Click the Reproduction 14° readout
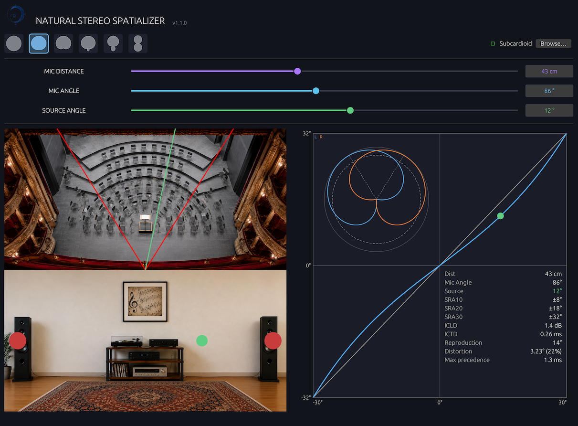This screenshot has width=578, height=426. [503, 343]
